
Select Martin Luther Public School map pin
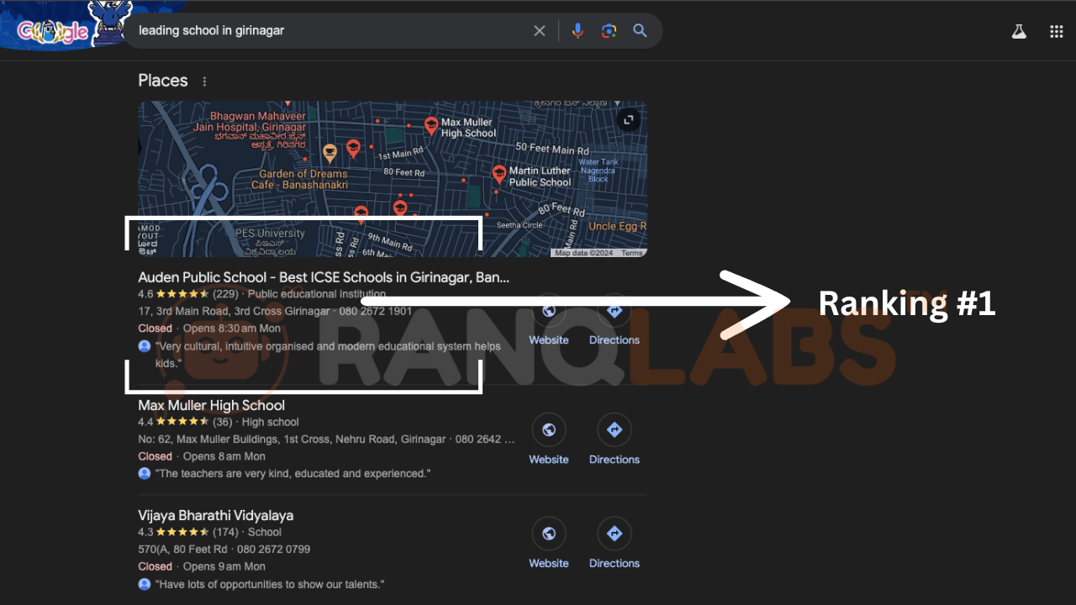[498, 174]
